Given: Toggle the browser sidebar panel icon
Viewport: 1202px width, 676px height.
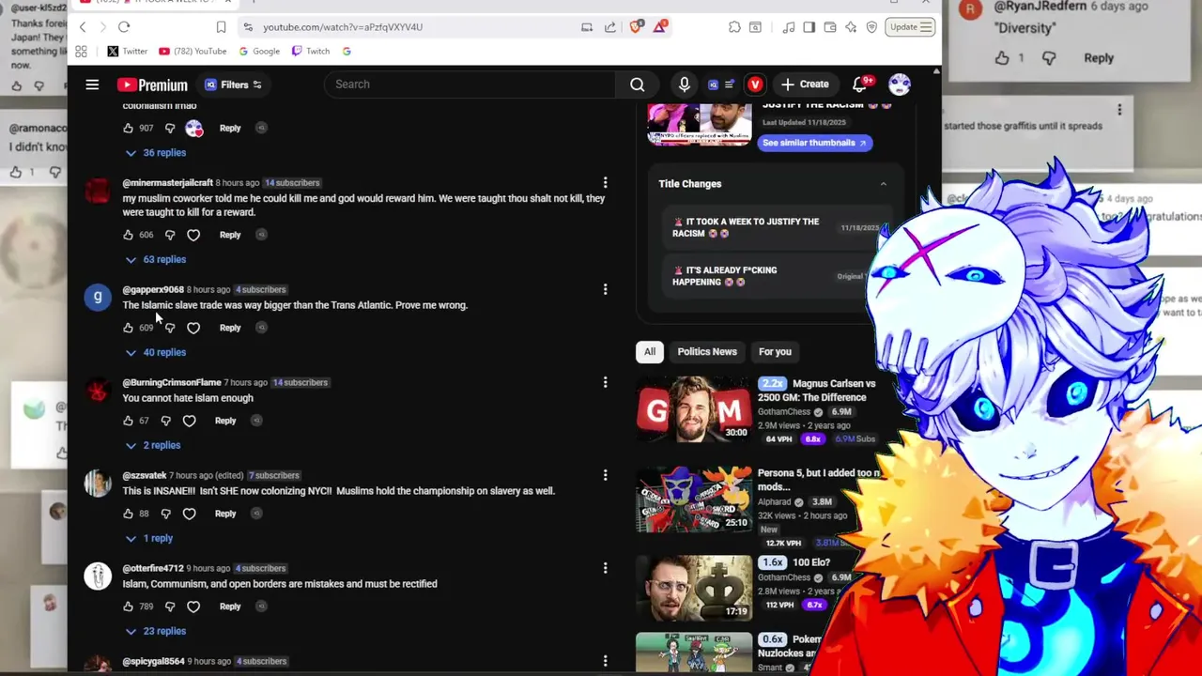Looking at the screenshot, I should click(809, 27).
